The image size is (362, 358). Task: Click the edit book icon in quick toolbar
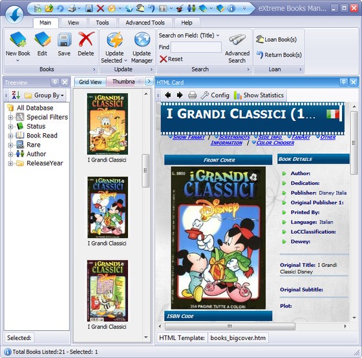pos(220,8)
